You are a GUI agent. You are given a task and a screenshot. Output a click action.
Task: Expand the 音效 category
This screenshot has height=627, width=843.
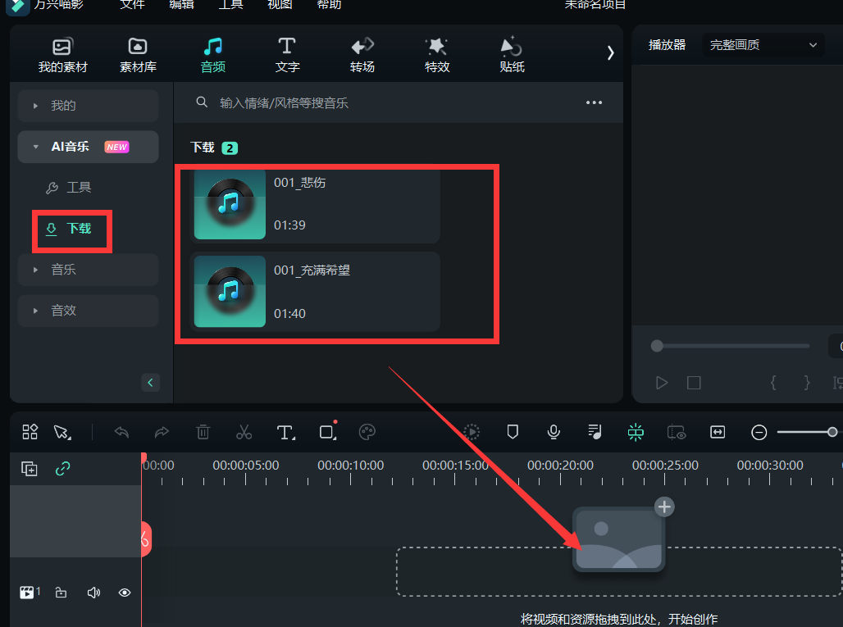(89, 311)
